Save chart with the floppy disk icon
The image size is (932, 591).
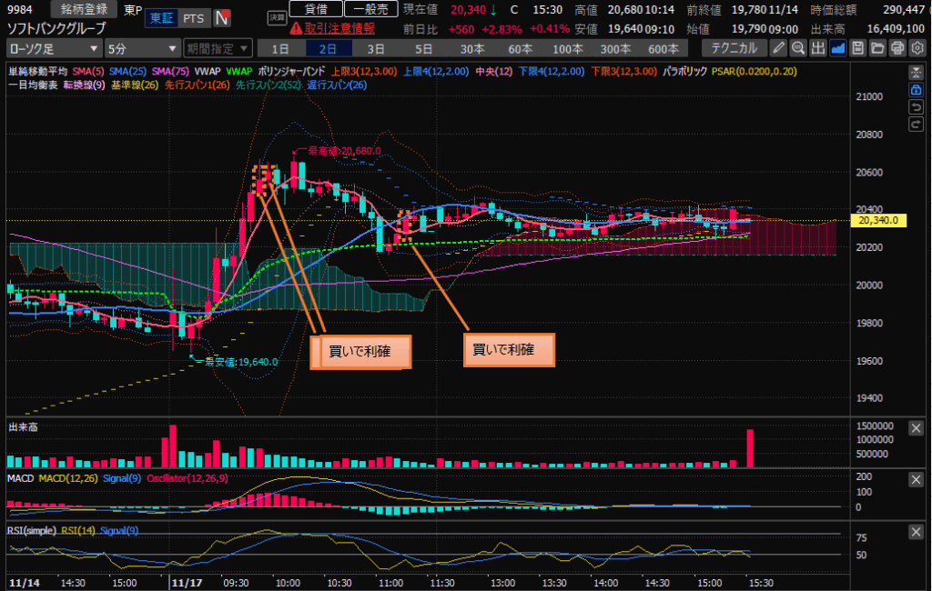click(x=857, y=48)
